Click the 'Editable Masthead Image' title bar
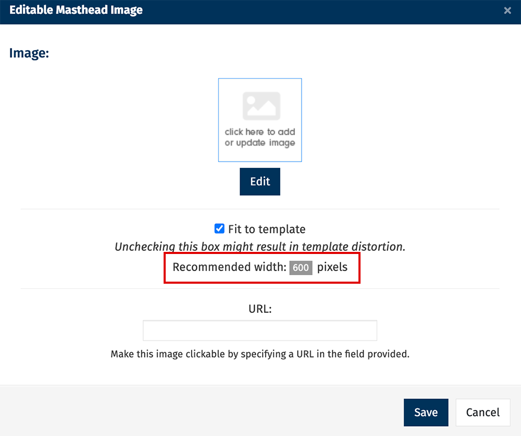Image resolution: width=521 pixels, height=436 pixels. 76,10
